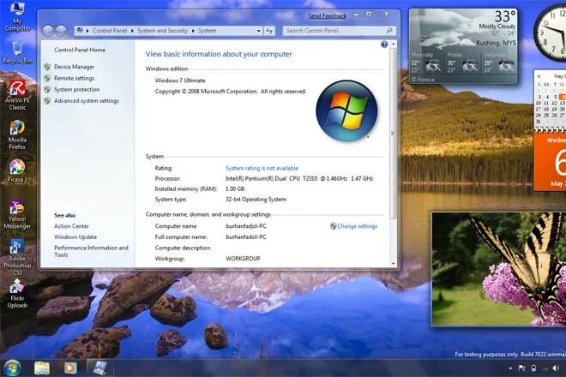The image size is (566, 377).
Task: Open System protection link
Action: click(x=76, y=89)
